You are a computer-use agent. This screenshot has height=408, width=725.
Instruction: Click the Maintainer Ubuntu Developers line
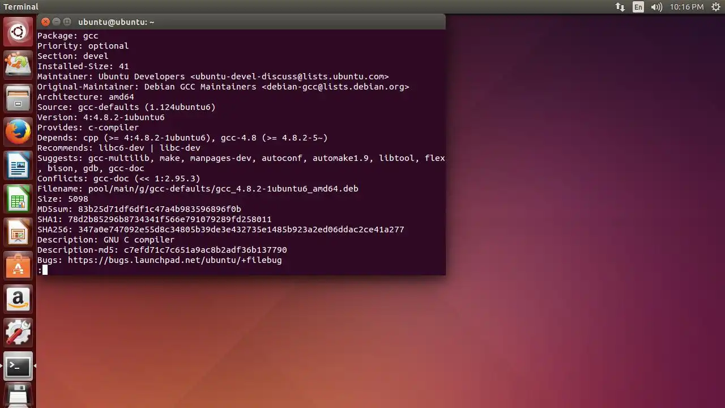[x=213, y=76]
